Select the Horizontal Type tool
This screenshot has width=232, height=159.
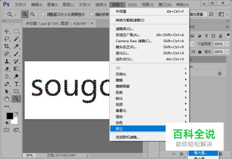(16, 84)
